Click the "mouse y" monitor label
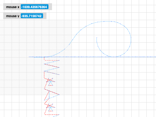Image resolution: width=156 pixels, height=117 pixels. tap(13, 16)
